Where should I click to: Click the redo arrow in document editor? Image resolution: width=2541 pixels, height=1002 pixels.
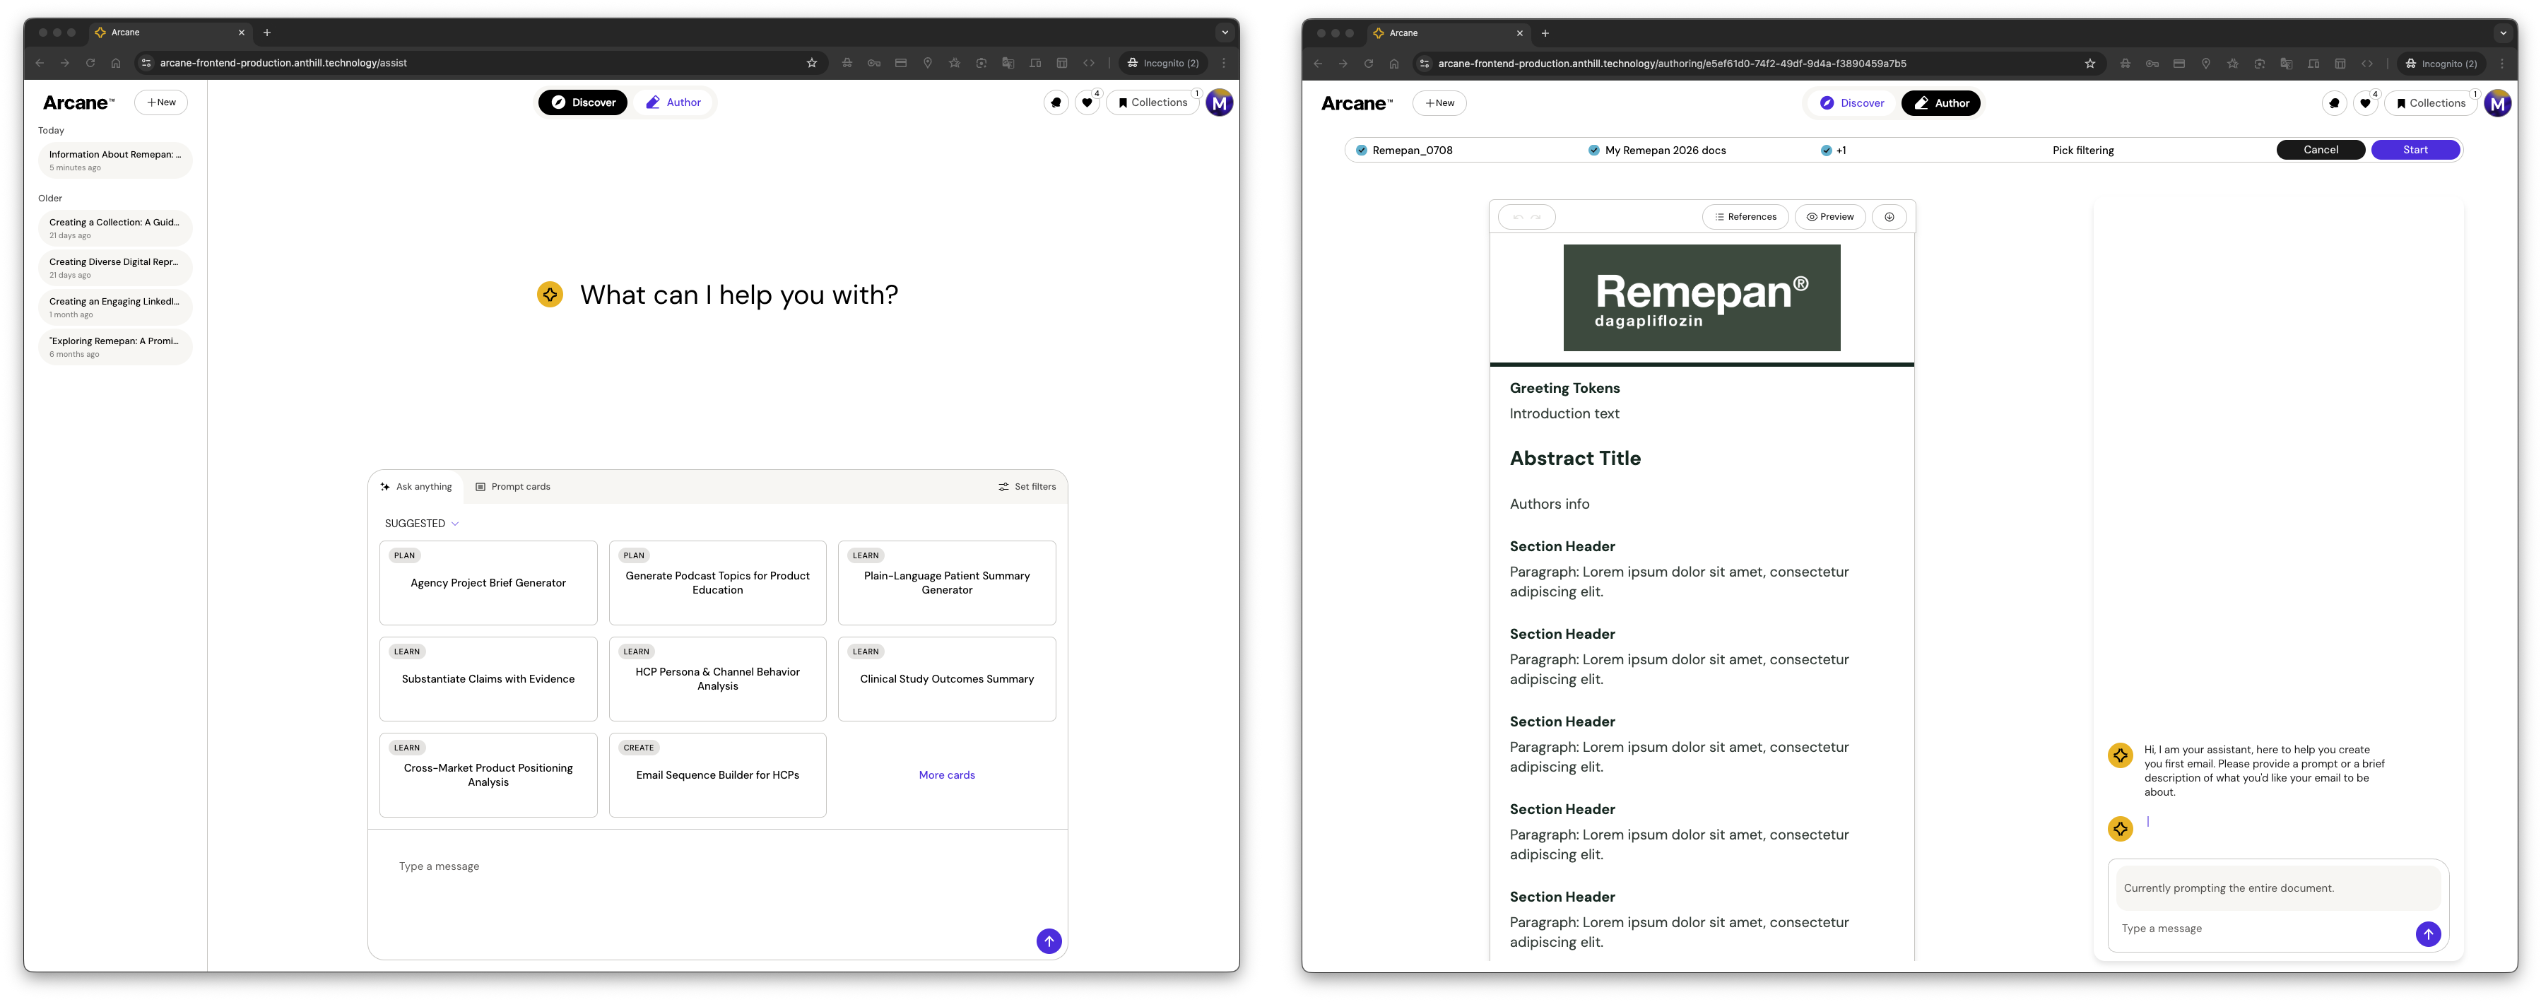(1536, 217)
